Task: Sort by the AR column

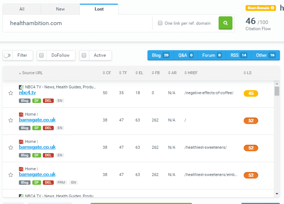Action: tap(172, 73)
